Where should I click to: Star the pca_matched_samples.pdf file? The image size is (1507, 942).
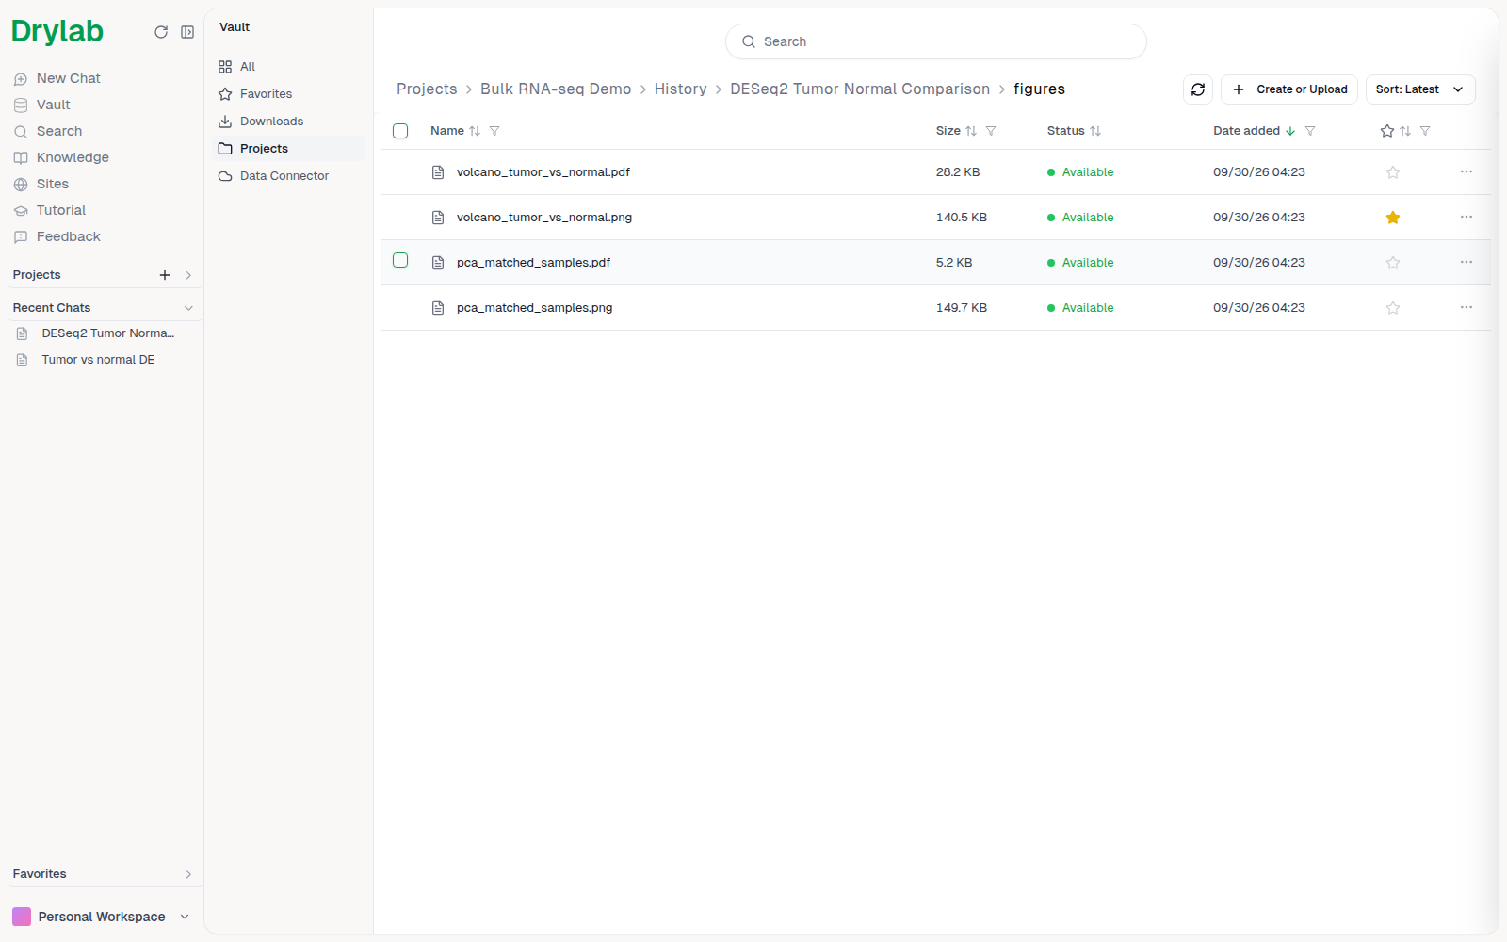[1393, 263]
